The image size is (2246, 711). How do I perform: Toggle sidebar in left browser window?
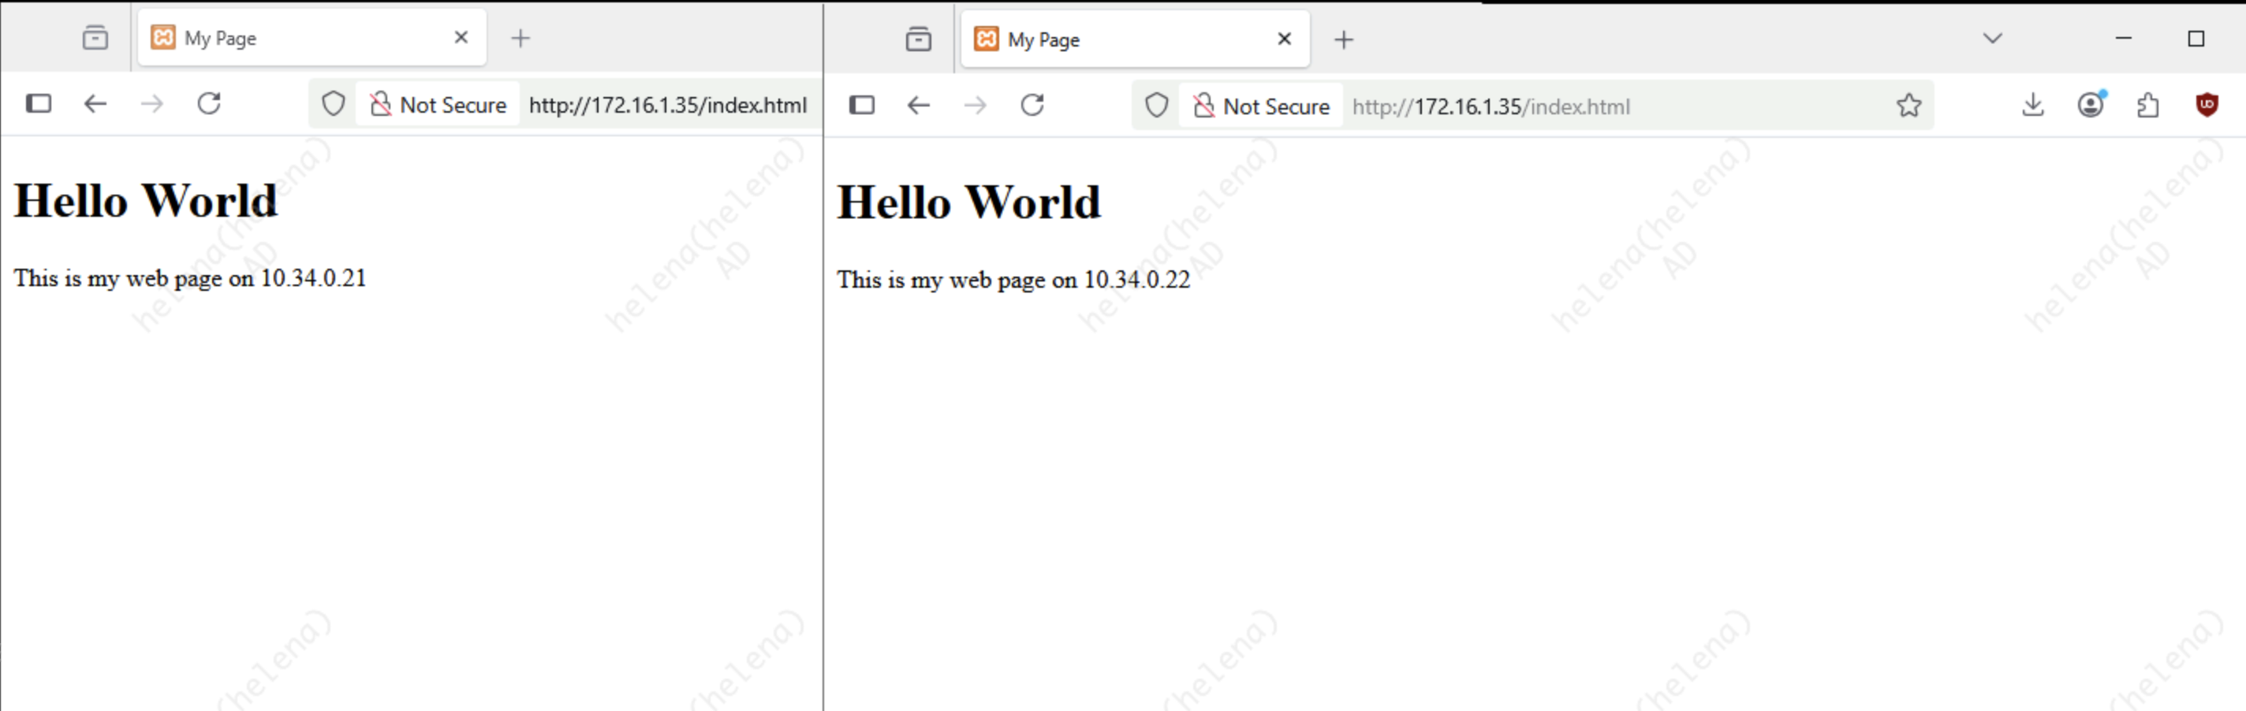(x=39, y=104)
